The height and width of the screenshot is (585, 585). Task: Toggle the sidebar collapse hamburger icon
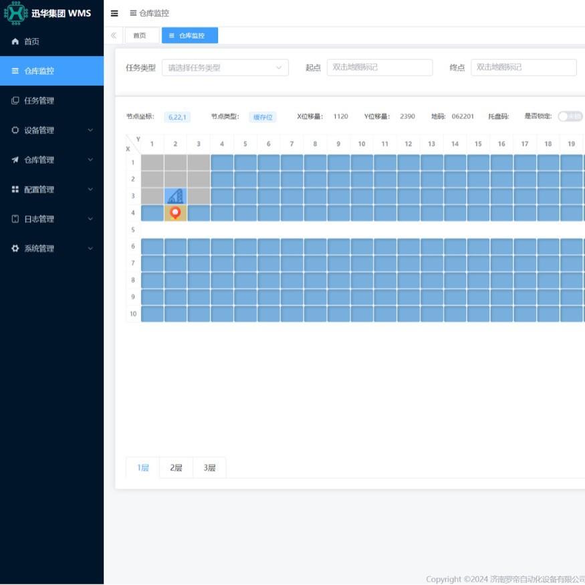click(114, 13)
